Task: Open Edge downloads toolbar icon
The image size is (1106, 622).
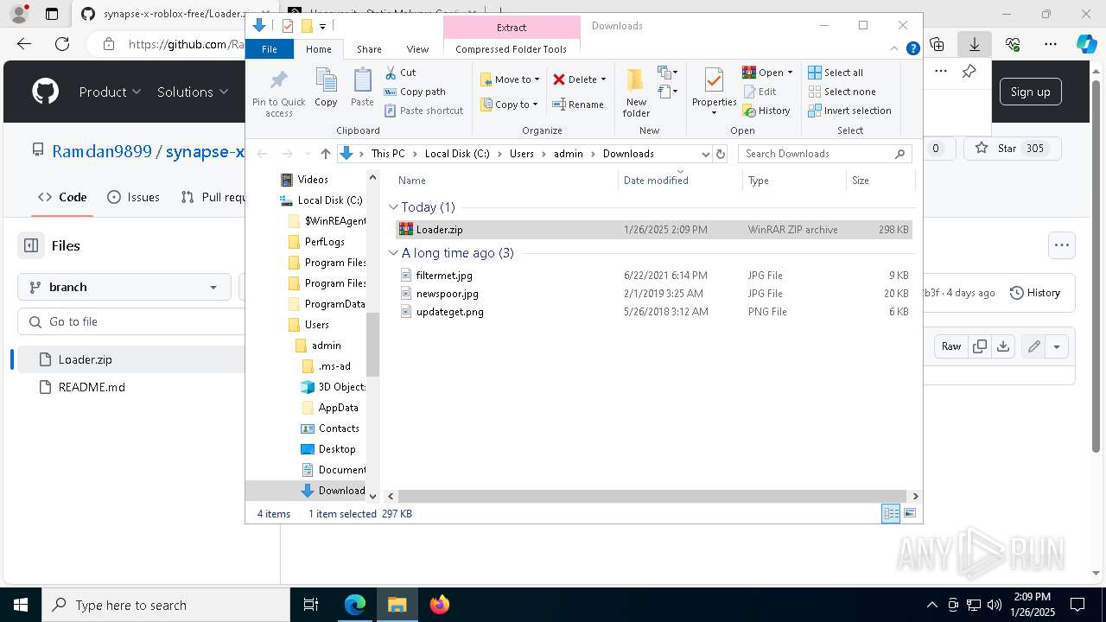Action: pyautogui.click(x=974, y=44)
